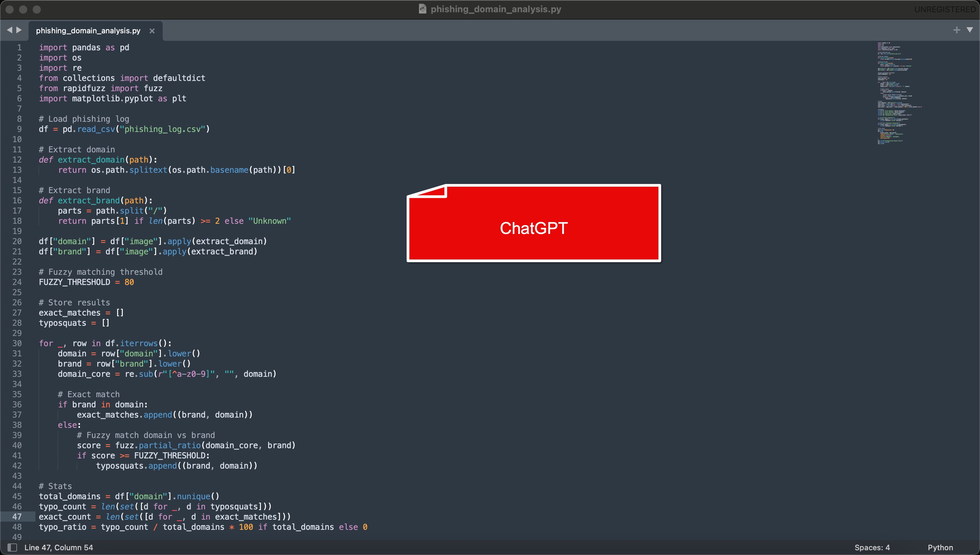This screenshot has height=555, width=980.
Task: Click the 'def extract_brand(path):' line
Action: click(x=96, y=201)
